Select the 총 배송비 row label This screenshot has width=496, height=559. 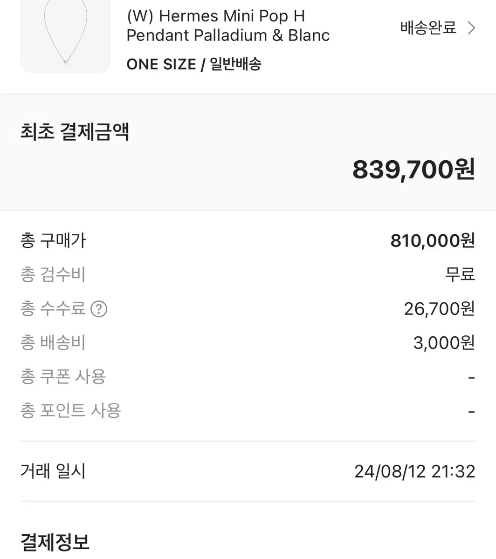(x=53, y=342)
